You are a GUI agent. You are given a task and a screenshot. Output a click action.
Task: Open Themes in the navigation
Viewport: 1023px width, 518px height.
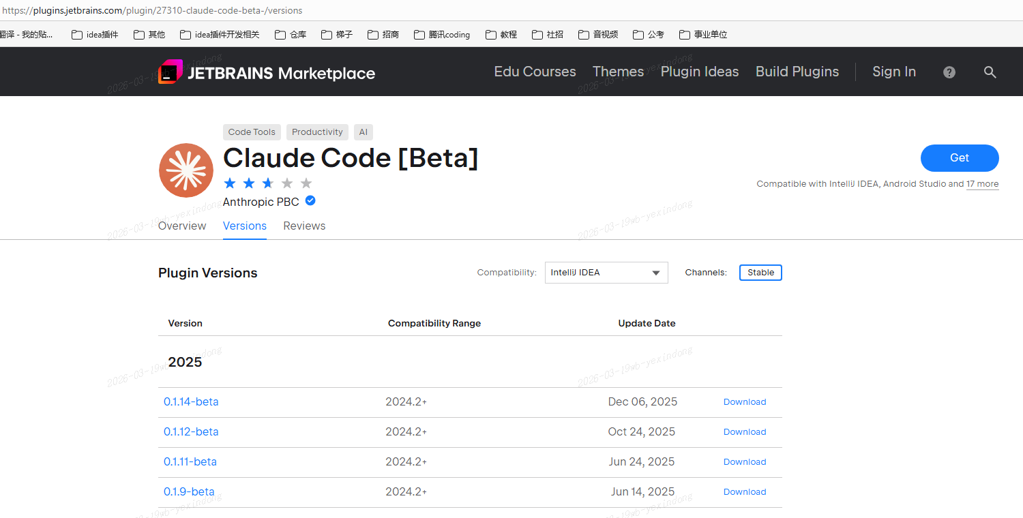pos(619,72)
